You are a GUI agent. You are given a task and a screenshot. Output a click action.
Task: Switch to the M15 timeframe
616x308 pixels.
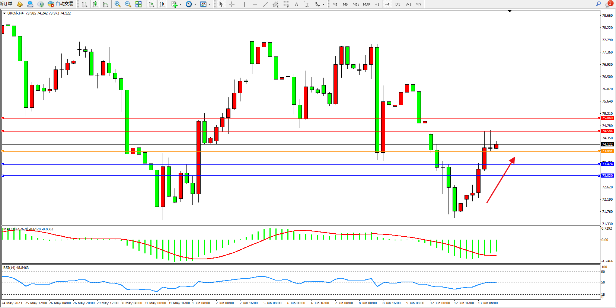(x=356, y=4)
